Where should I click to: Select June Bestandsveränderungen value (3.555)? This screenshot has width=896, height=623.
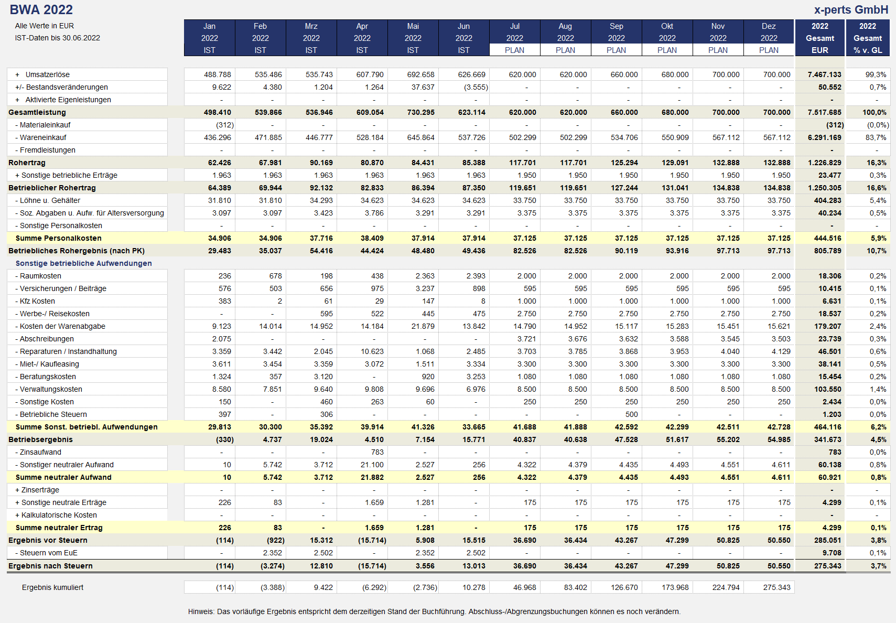click(476, 87)
